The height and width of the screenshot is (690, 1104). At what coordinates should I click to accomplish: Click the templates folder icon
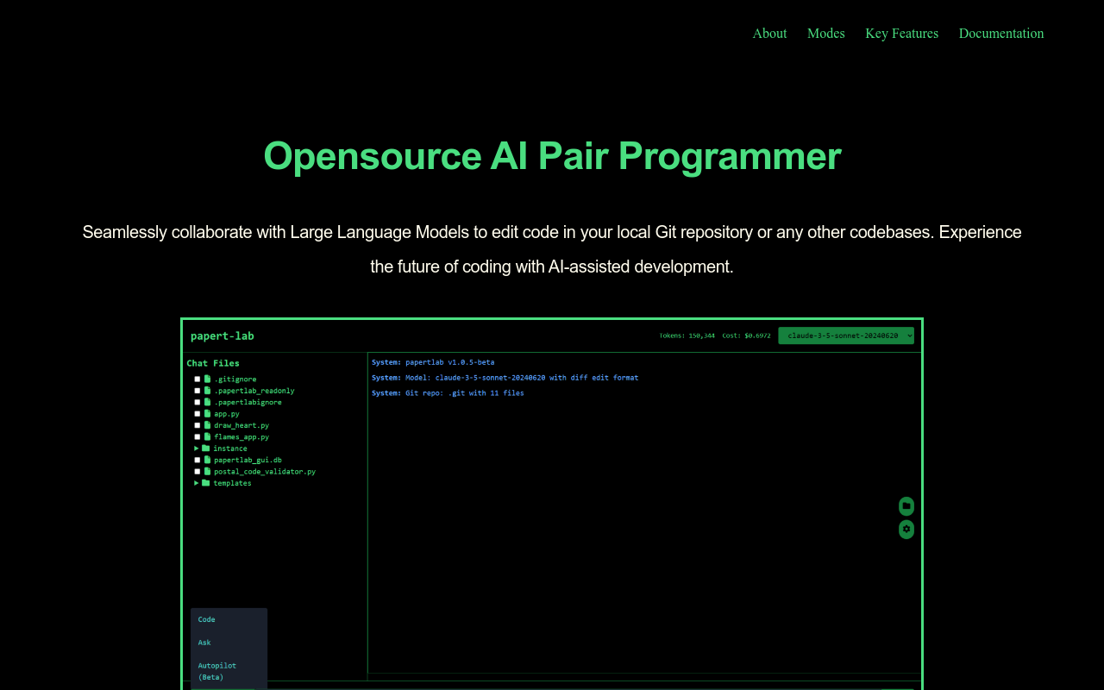[206, 483]
